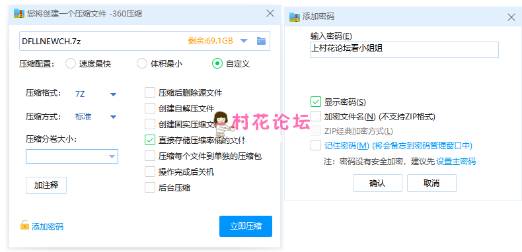Viewport: 522px width, 252px height.
Task: Click the folder browse icon beside filename
Action: 262,41
